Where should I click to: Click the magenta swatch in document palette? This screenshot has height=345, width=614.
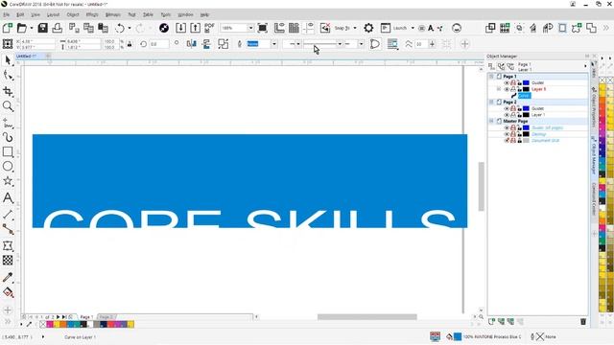pyautogui.click(x=50, y=324)
